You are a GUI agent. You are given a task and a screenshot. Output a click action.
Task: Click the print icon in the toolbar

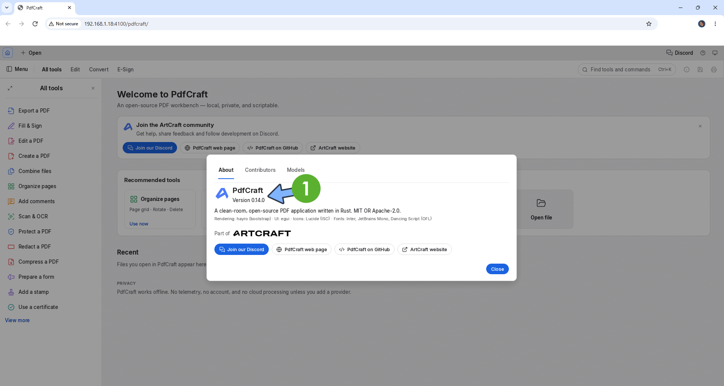pos(714,69)
